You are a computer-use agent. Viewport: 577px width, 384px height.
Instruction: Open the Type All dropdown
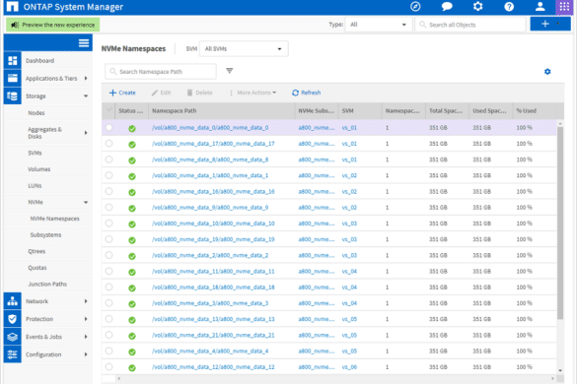(x=379, y=25)
